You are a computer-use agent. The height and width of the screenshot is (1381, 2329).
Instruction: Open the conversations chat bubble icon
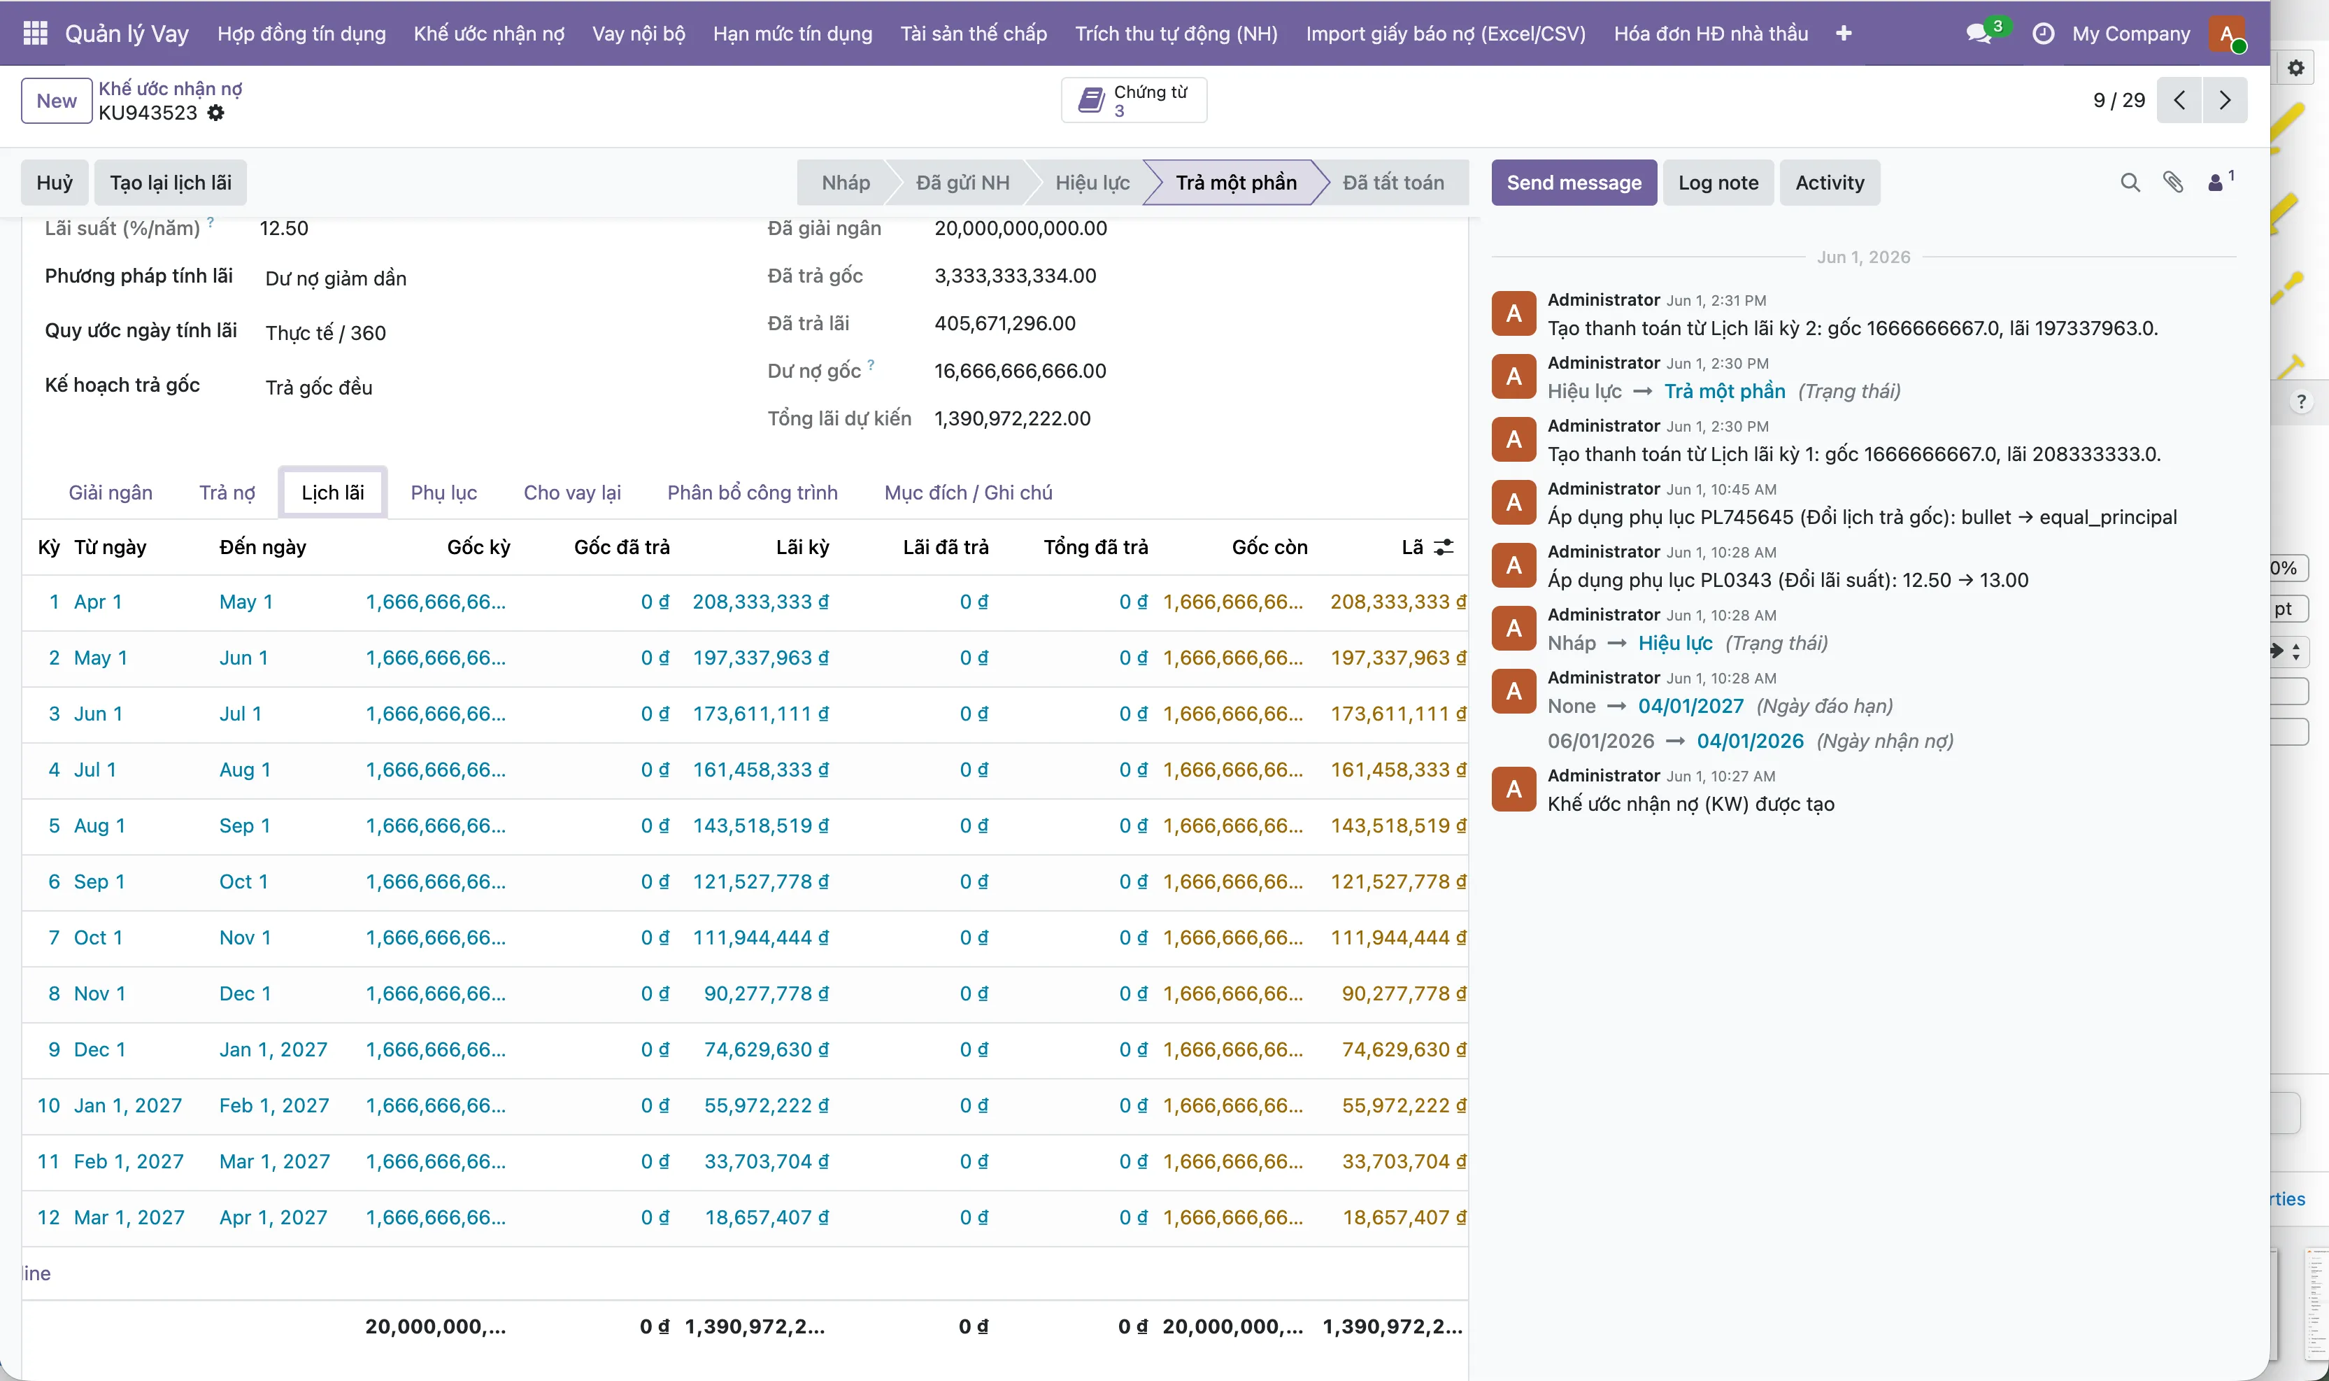(x=1979, y=34)
